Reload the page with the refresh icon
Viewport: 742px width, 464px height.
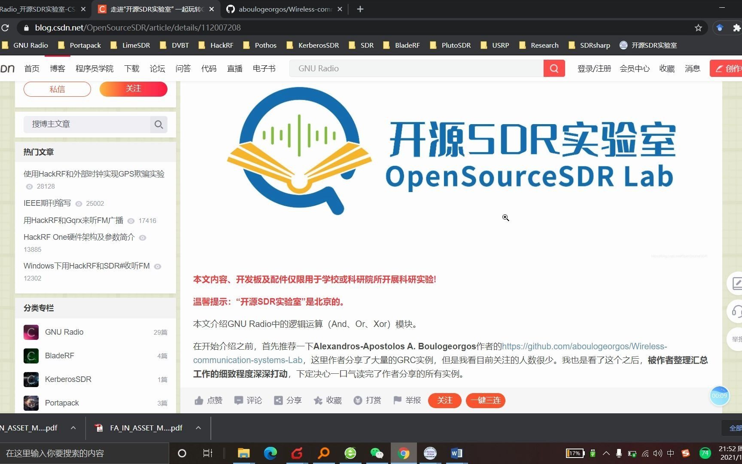pos(5,27)
